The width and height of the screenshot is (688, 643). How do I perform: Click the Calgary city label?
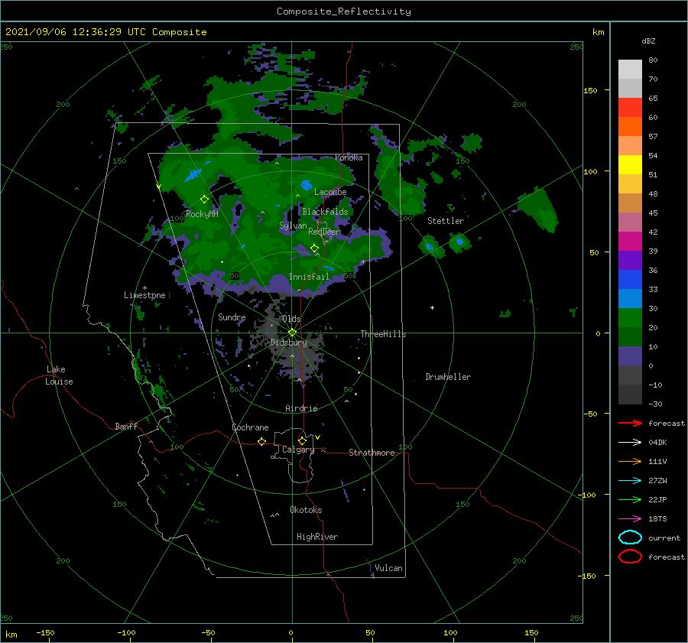pos(298,450)
